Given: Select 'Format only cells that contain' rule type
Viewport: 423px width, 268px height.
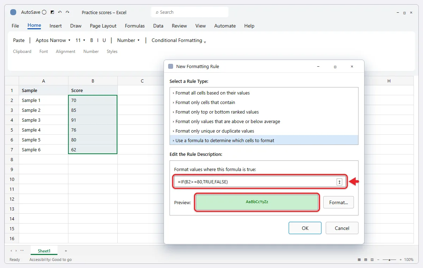Looking at the screenshot, I should coord(264,102).
